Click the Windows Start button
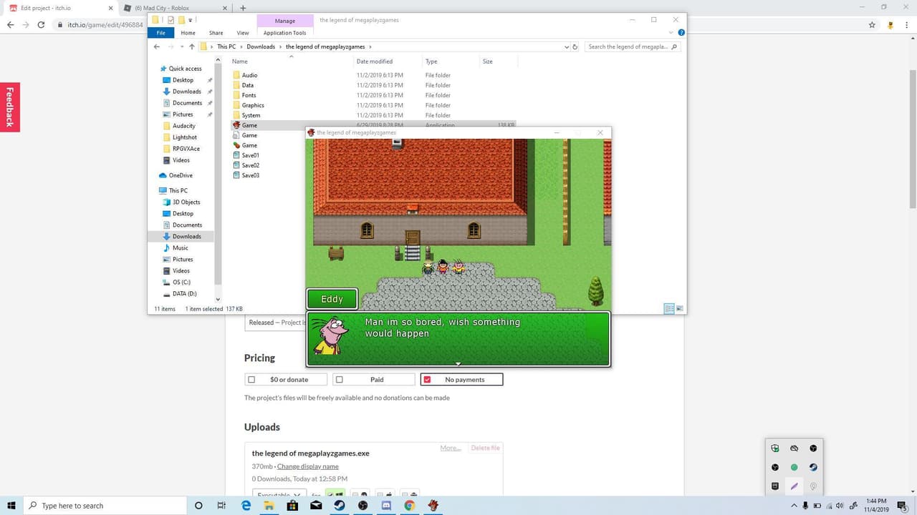917x515 pixels. coord(11,506)
